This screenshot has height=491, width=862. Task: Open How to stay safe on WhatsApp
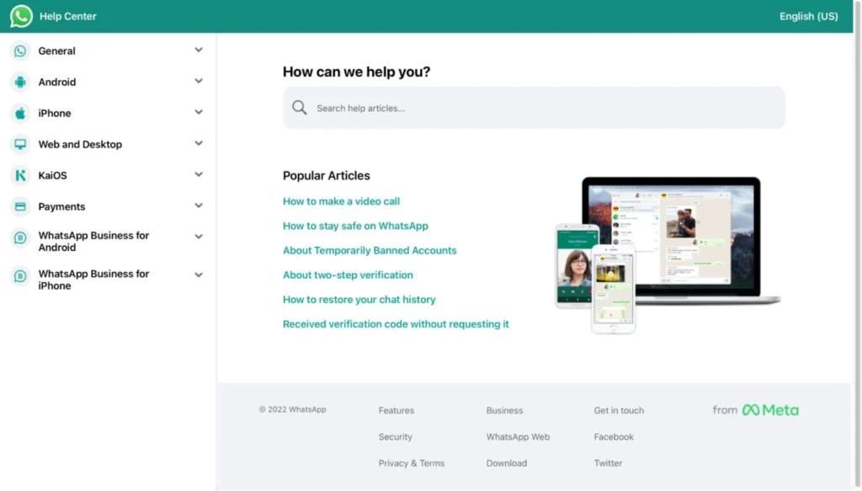[356, 226]
